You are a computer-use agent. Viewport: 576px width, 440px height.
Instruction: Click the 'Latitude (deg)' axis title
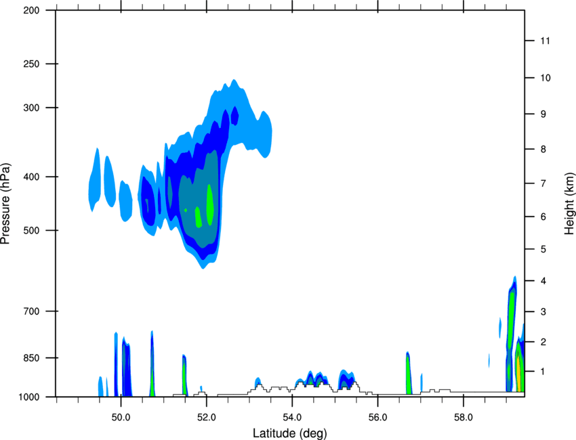coord(289,433)
